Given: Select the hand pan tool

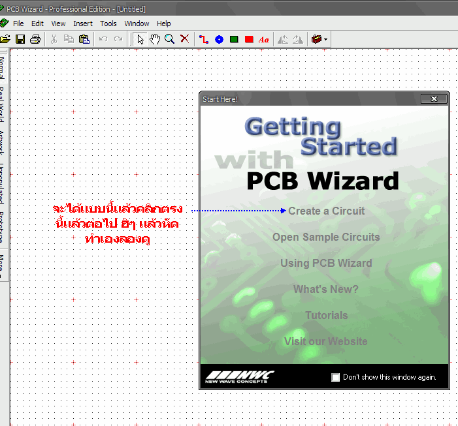Looking at the screenshot, I should pyautogui.click(x=155, y=39).
